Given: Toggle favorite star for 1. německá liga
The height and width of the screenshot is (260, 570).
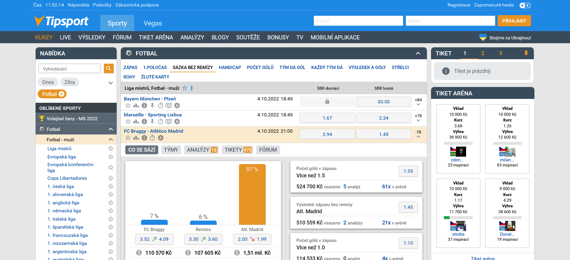Looking at the screenshot, I should 111,211.
